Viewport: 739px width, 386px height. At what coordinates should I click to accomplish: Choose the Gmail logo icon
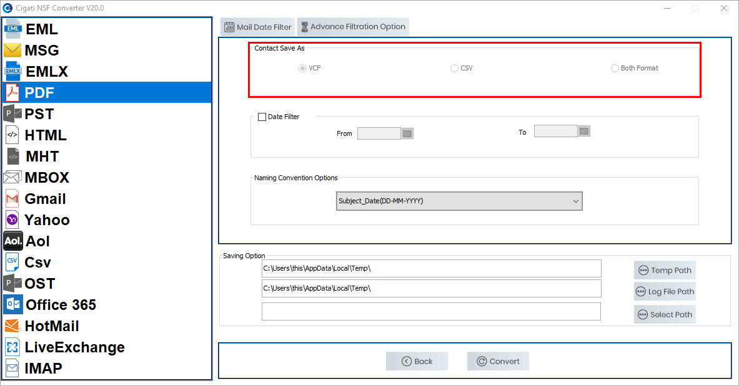(12, 199)
